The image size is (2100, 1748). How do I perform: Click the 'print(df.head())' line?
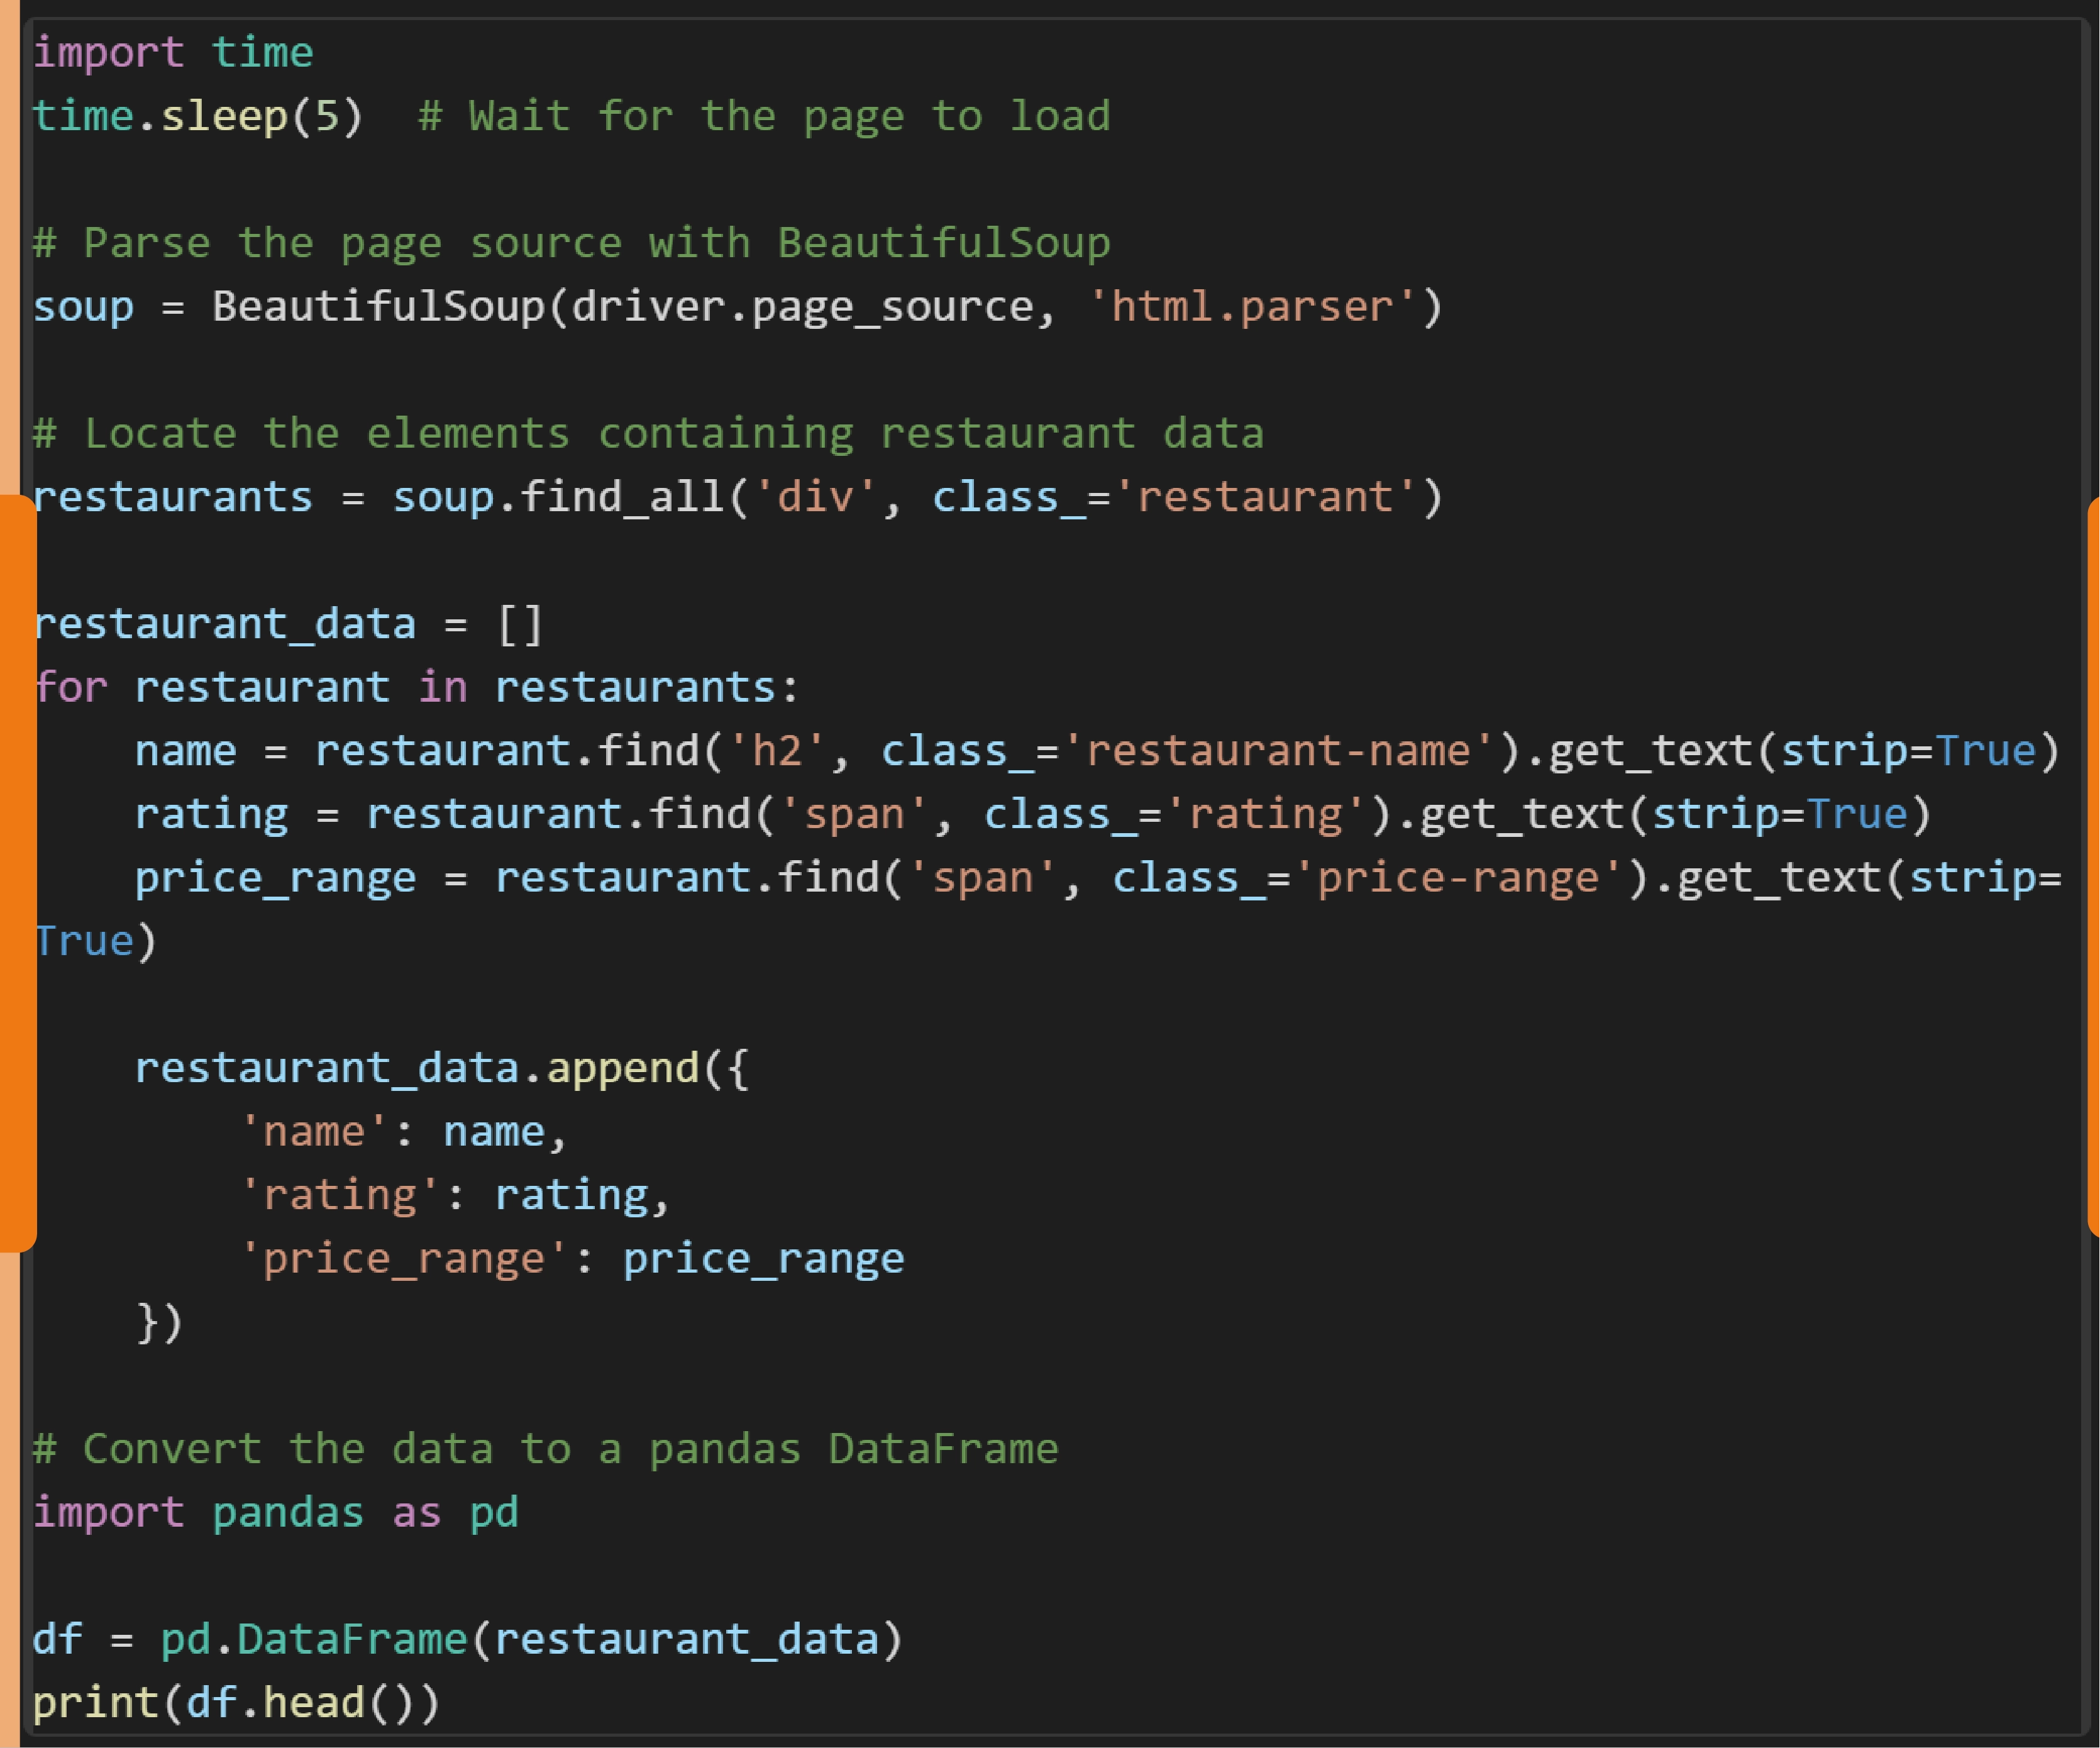tap(236, 1703)
